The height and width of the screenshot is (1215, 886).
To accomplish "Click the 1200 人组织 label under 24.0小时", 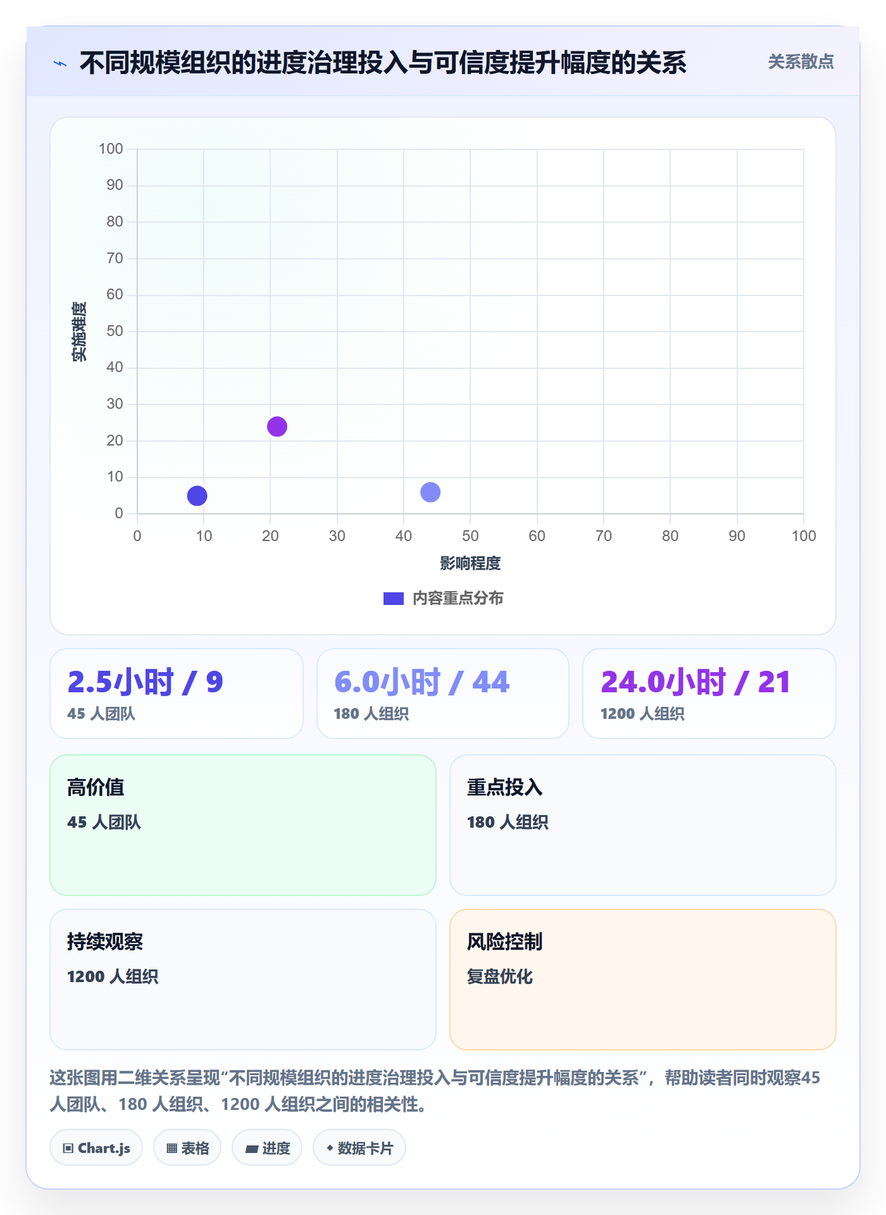I will pos(642,714).
